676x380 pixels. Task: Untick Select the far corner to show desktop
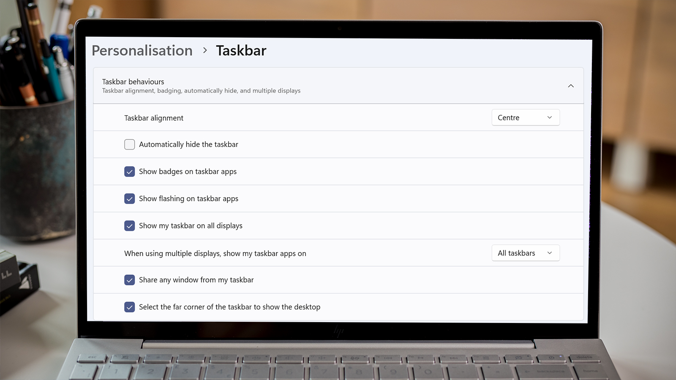(130, 307)
